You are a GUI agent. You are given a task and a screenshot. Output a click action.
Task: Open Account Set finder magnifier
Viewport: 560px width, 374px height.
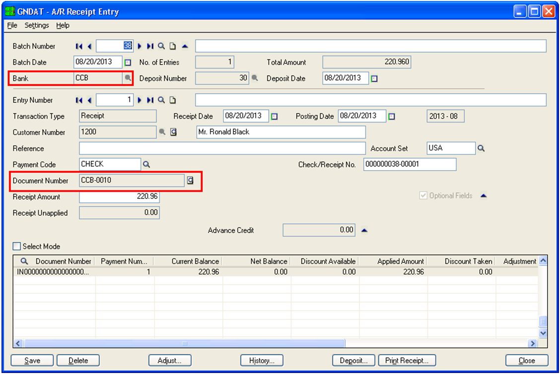(481, 148)
